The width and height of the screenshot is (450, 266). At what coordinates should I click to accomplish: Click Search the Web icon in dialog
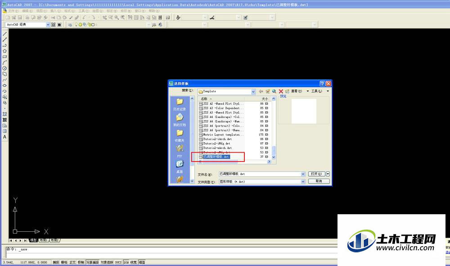274,91
